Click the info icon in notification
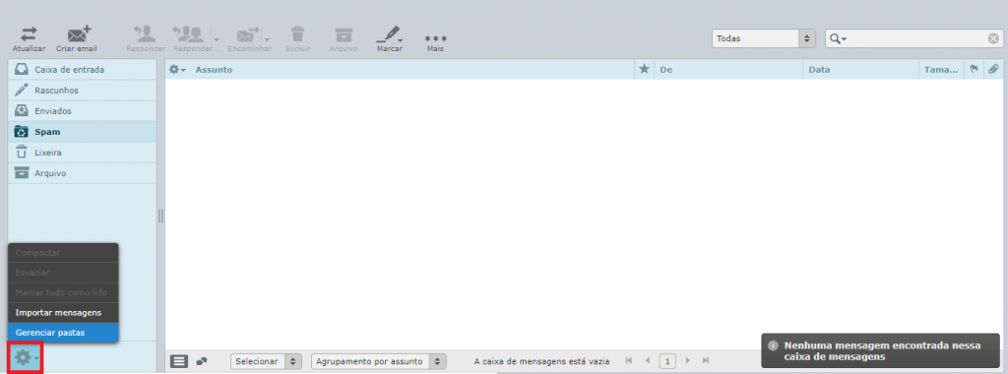Image resolution: width=1008 pixels, height=374 pixels. [x=774, y=345]
